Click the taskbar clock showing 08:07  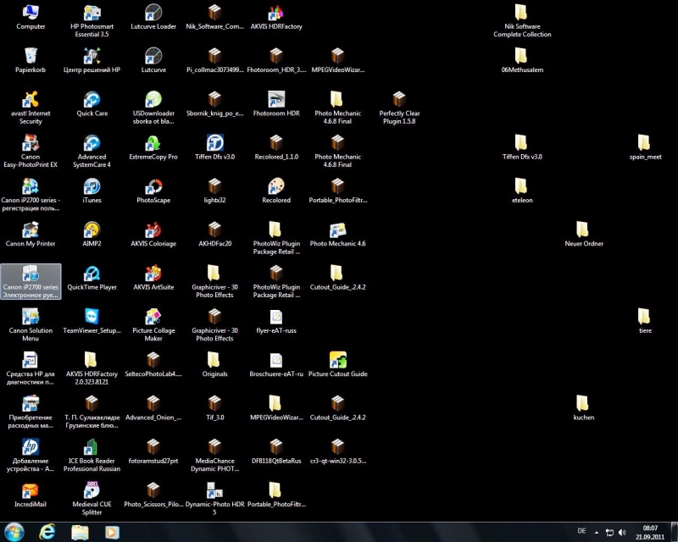tap(651, 532)
